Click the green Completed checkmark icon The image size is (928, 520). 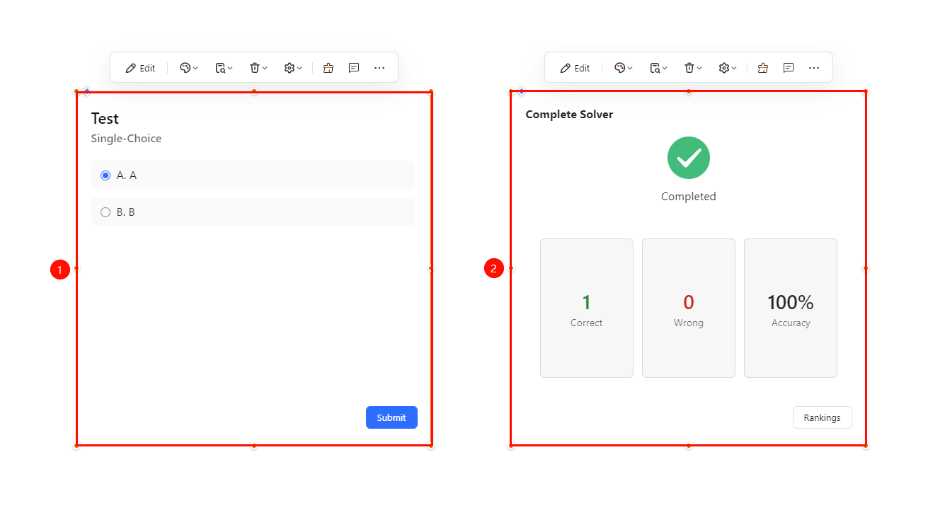point(689,158)
